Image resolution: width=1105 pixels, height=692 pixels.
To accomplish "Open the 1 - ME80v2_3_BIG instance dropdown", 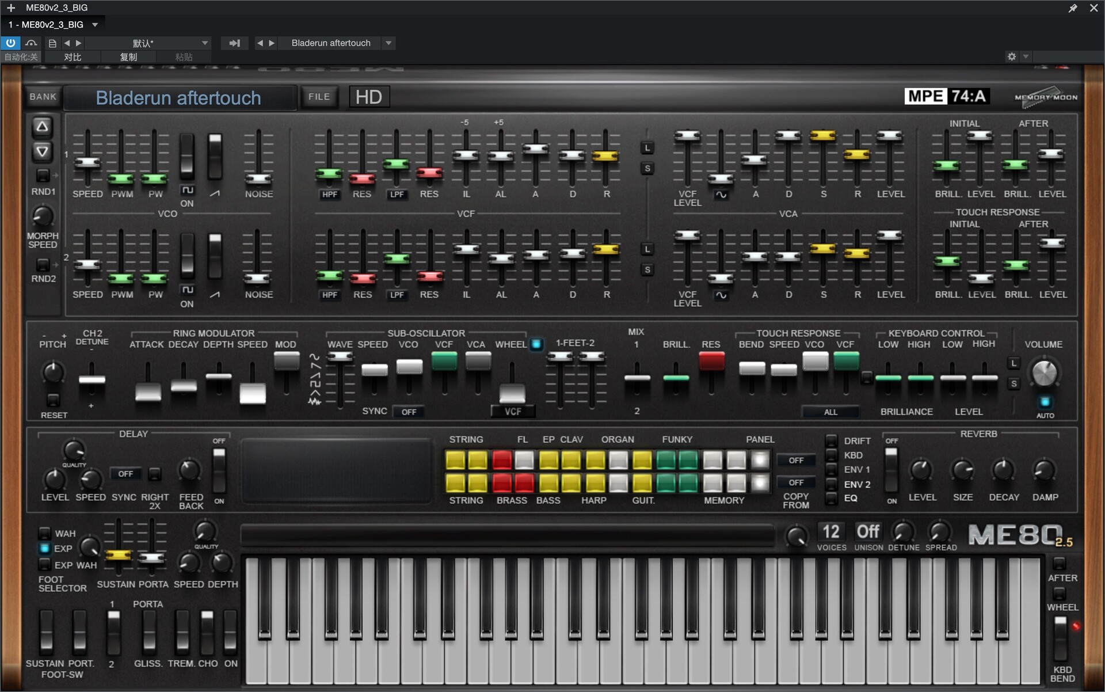I will click(95, 25).
